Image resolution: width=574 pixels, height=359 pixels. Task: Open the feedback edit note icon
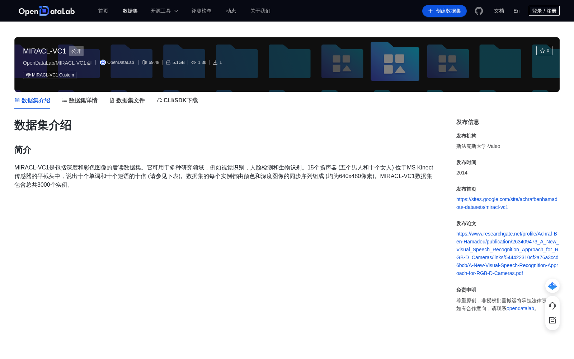[x=552, y=320]
